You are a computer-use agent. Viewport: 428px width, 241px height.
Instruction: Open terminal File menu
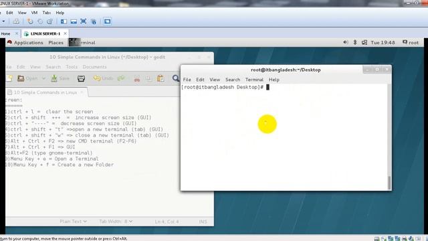(x=187, y=80)
